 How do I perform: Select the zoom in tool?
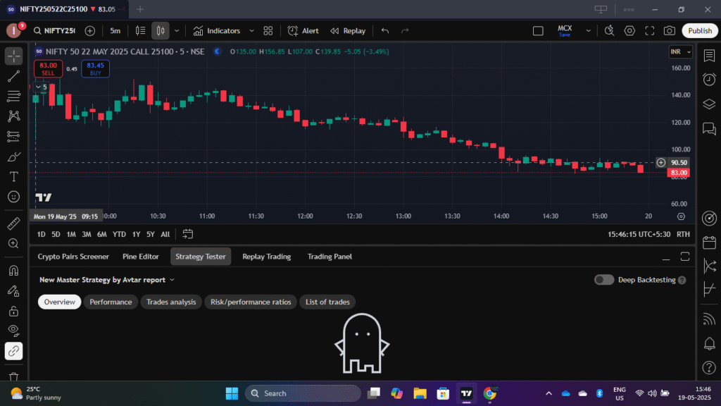(x=14, y=243)
